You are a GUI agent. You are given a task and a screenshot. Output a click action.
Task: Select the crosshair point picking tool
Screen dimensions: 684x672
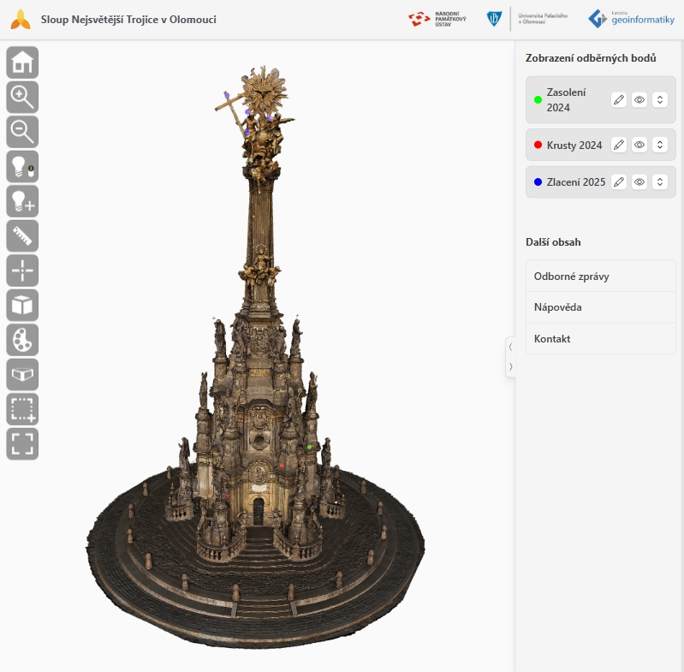[22, 271]
